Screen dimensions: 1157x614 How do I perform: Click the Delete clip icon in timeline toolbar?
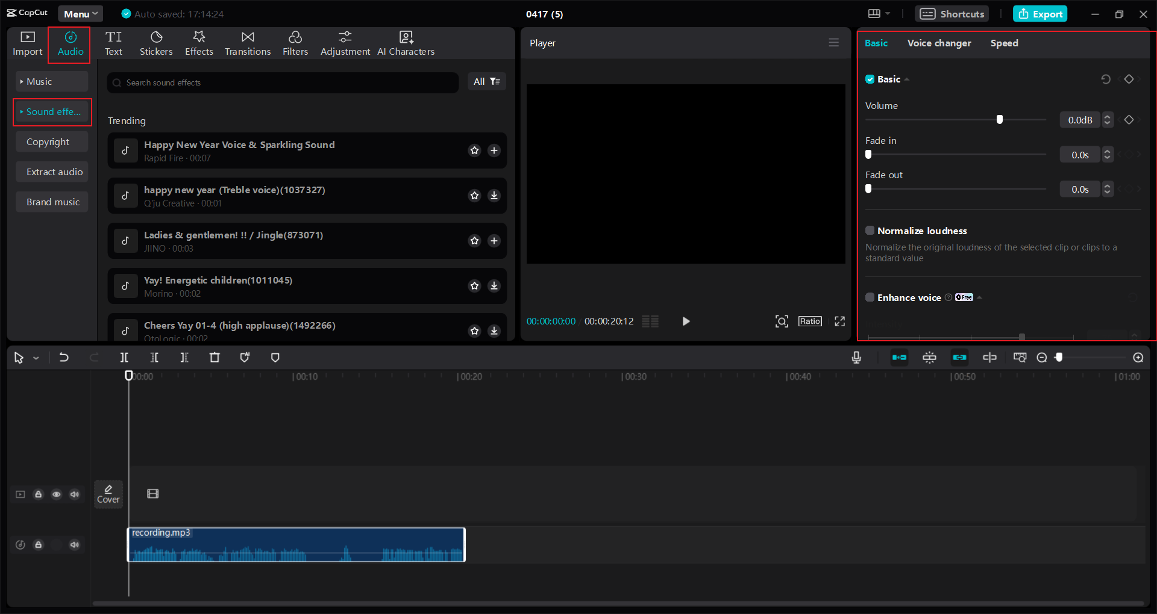coord(215,357)
